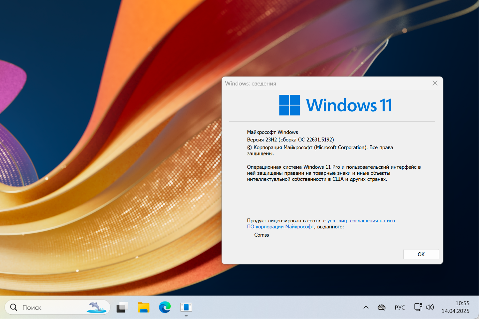Click the network icon in the system tray
479x319 pixels.
(418, 307)
